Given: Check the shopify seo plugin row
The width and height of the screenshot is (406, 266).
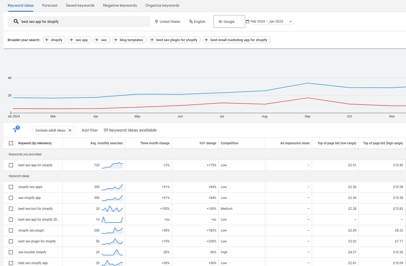Looking at the screenshot, I should click(x=11, y=230).
